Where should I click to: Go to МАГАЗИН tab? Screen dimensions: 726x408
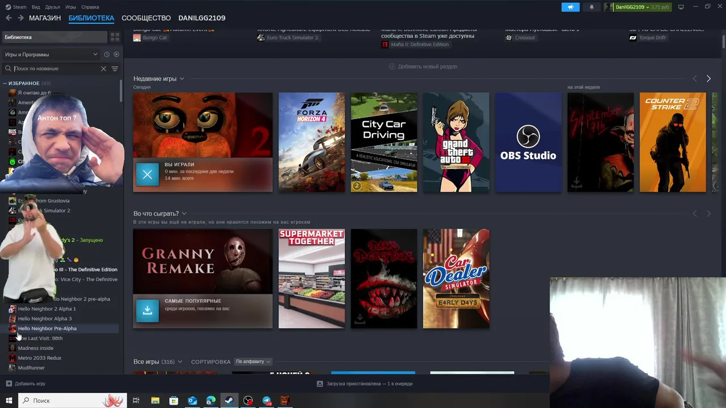[x=45, y=18]
